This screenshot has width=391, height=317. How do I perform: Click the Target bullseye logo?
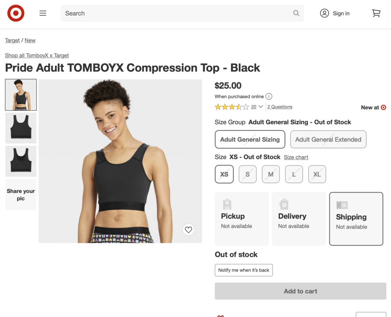click(16, 13)
